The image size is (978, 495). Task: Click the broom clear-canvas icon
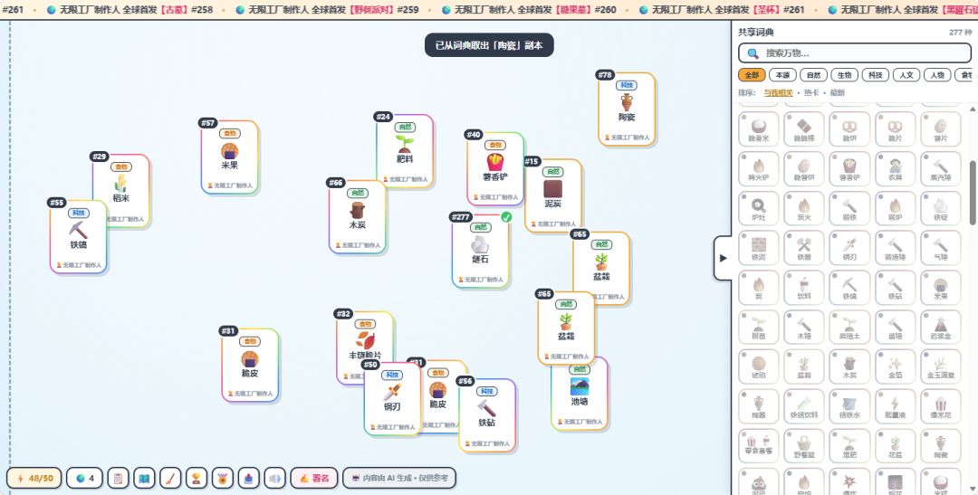coord(170,478)
